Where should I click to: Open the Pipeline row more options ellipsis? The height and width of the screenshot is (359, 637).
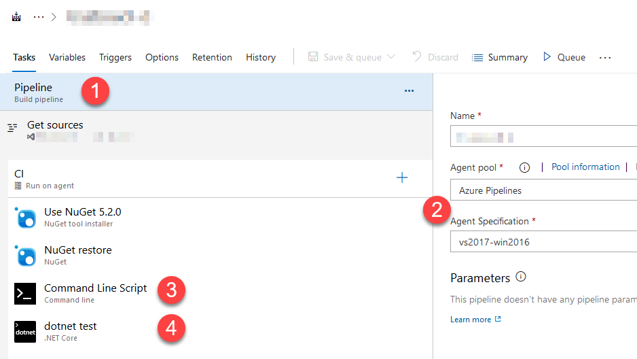(x=409, y=91)
